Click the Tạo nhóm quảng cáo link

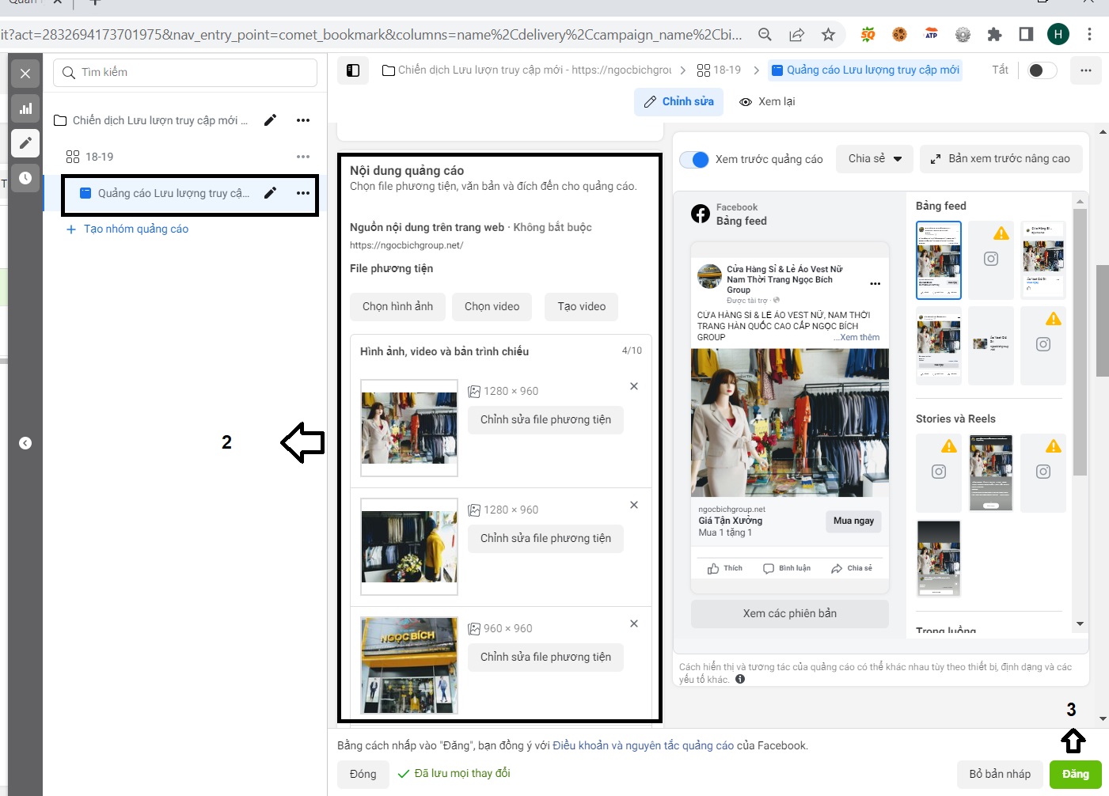135,229
